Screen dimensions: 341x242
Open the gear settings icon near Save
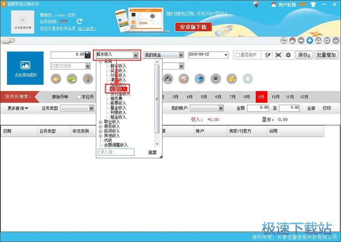pos(288,55)
